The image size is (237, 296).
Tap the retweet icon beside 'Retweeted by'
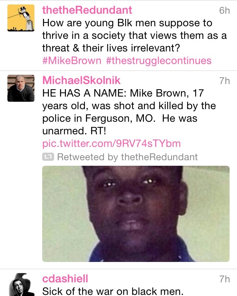click(x=48, y=157)
